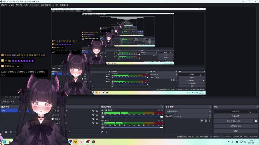Click the volume icon in system tray
The height and width of the screenshot is (145, 259).
(x=245, y=142)
